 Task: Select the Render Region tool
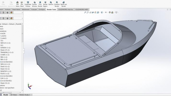pos(45,4)
